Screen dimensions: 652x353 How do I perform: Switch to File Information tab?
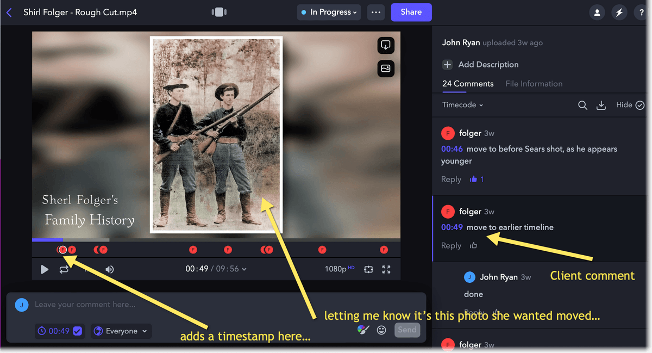click(x=534, y=84)
